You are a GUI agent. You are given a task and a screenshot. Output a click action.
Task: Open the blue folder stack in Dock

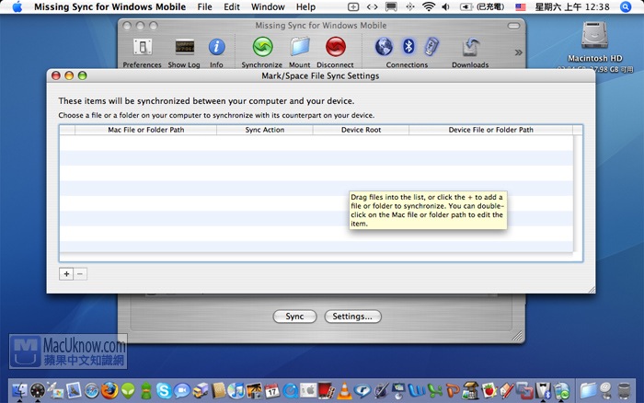click(588, 390)
